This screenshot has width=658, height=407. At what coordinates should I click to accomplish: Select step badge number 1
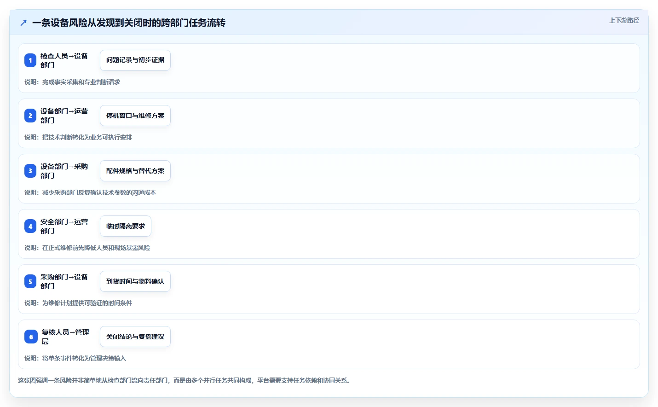click(30, 60)
